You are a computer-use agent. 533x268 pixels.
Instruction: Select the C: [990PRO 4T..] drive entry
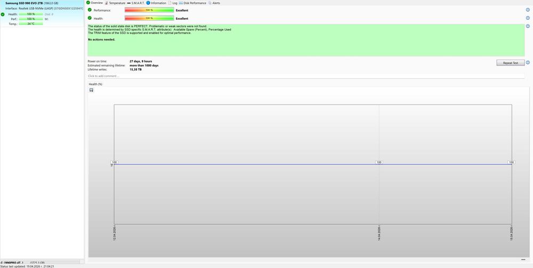click(40, 262)
